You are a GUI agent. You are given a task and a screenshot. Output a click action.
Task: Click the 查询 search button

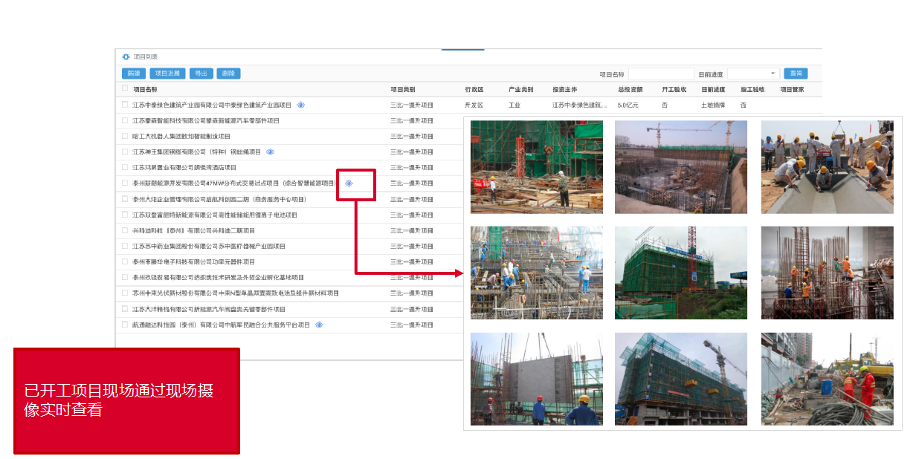(x=796, y=74)
